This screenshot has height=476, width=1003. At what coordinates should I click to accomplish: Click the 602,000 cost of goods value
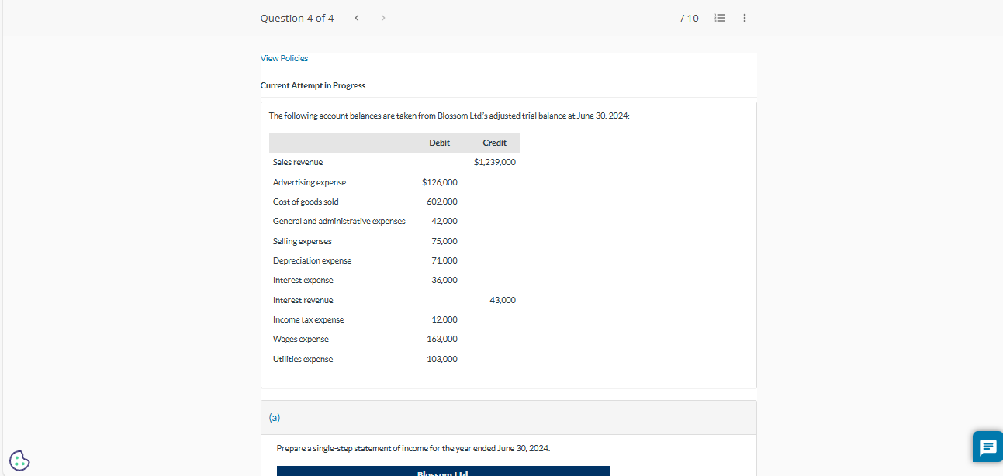pyautogui.click(x=442, y=202)
